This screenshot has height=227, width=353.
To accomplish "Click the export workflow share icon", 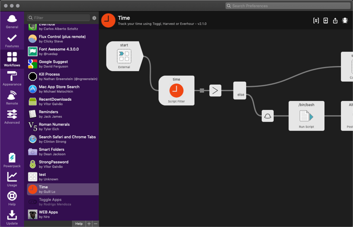I will tap(335, 21).
